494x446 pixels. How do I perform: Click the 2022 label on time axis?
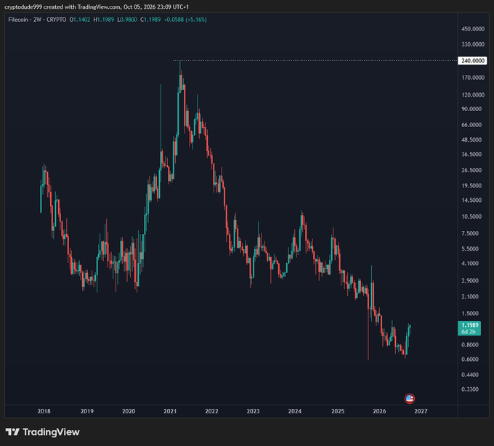tap(211, 411)
